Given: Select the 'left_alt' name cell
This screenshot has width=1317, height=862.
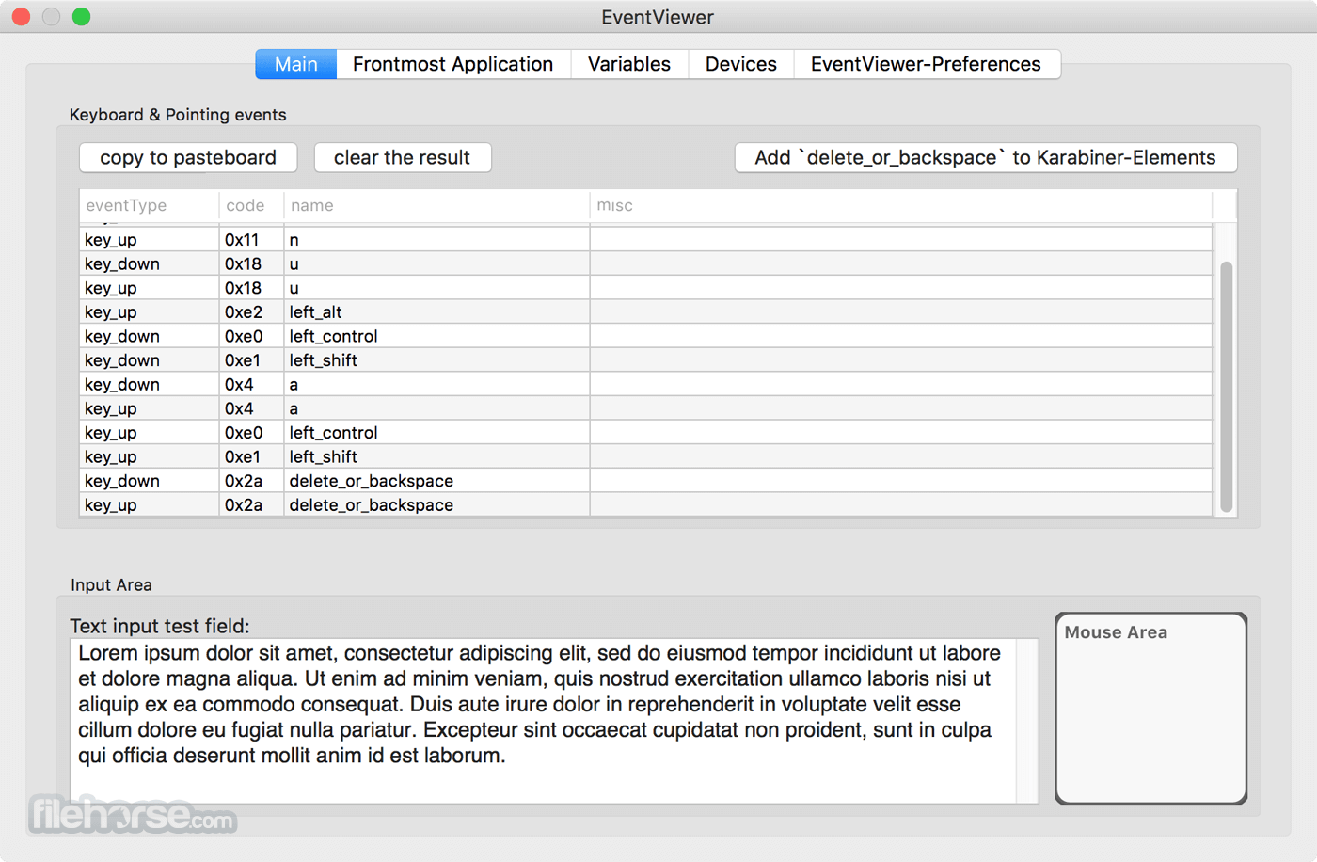Looking at the screenshot, I should [436, 312].
